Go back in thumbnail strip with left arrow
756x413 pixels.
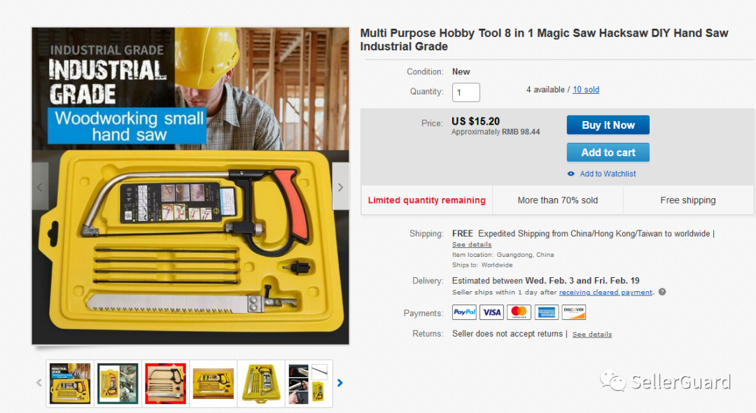pos(39,383)
